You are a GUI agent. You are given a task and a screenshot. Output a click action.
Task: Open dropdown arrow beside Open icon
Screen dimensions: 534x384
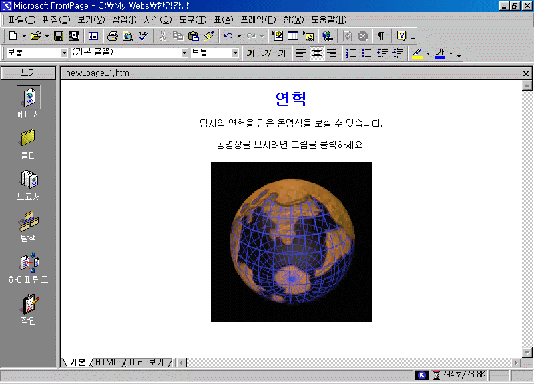(47, 36)
